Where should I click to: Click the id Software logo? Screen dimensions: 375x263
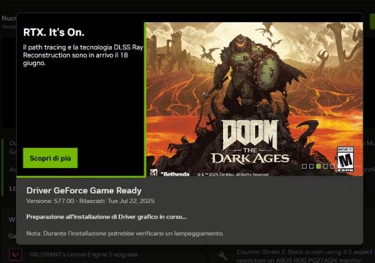[154, 173]
